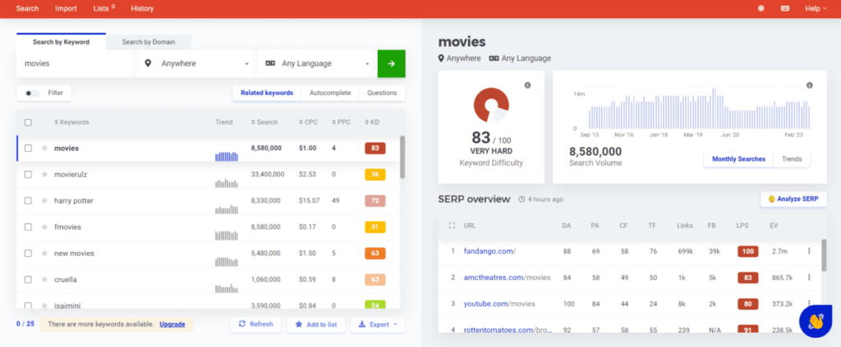Expand the Help menu
The image size is (841, 347).
(816, 8)
